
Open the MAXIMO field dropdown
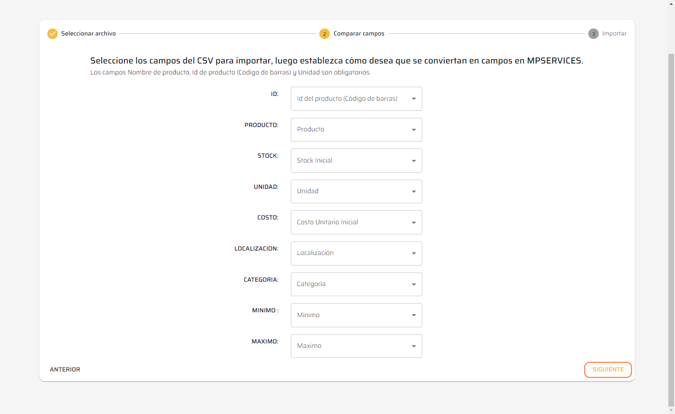point(357,346)
